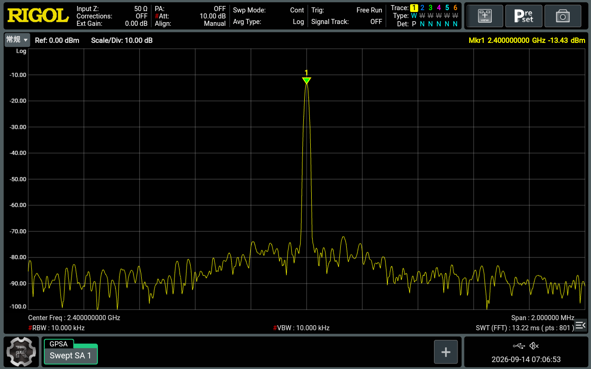Click the muted speaker icon
The image size is (591, 369).
pos(534,346)
